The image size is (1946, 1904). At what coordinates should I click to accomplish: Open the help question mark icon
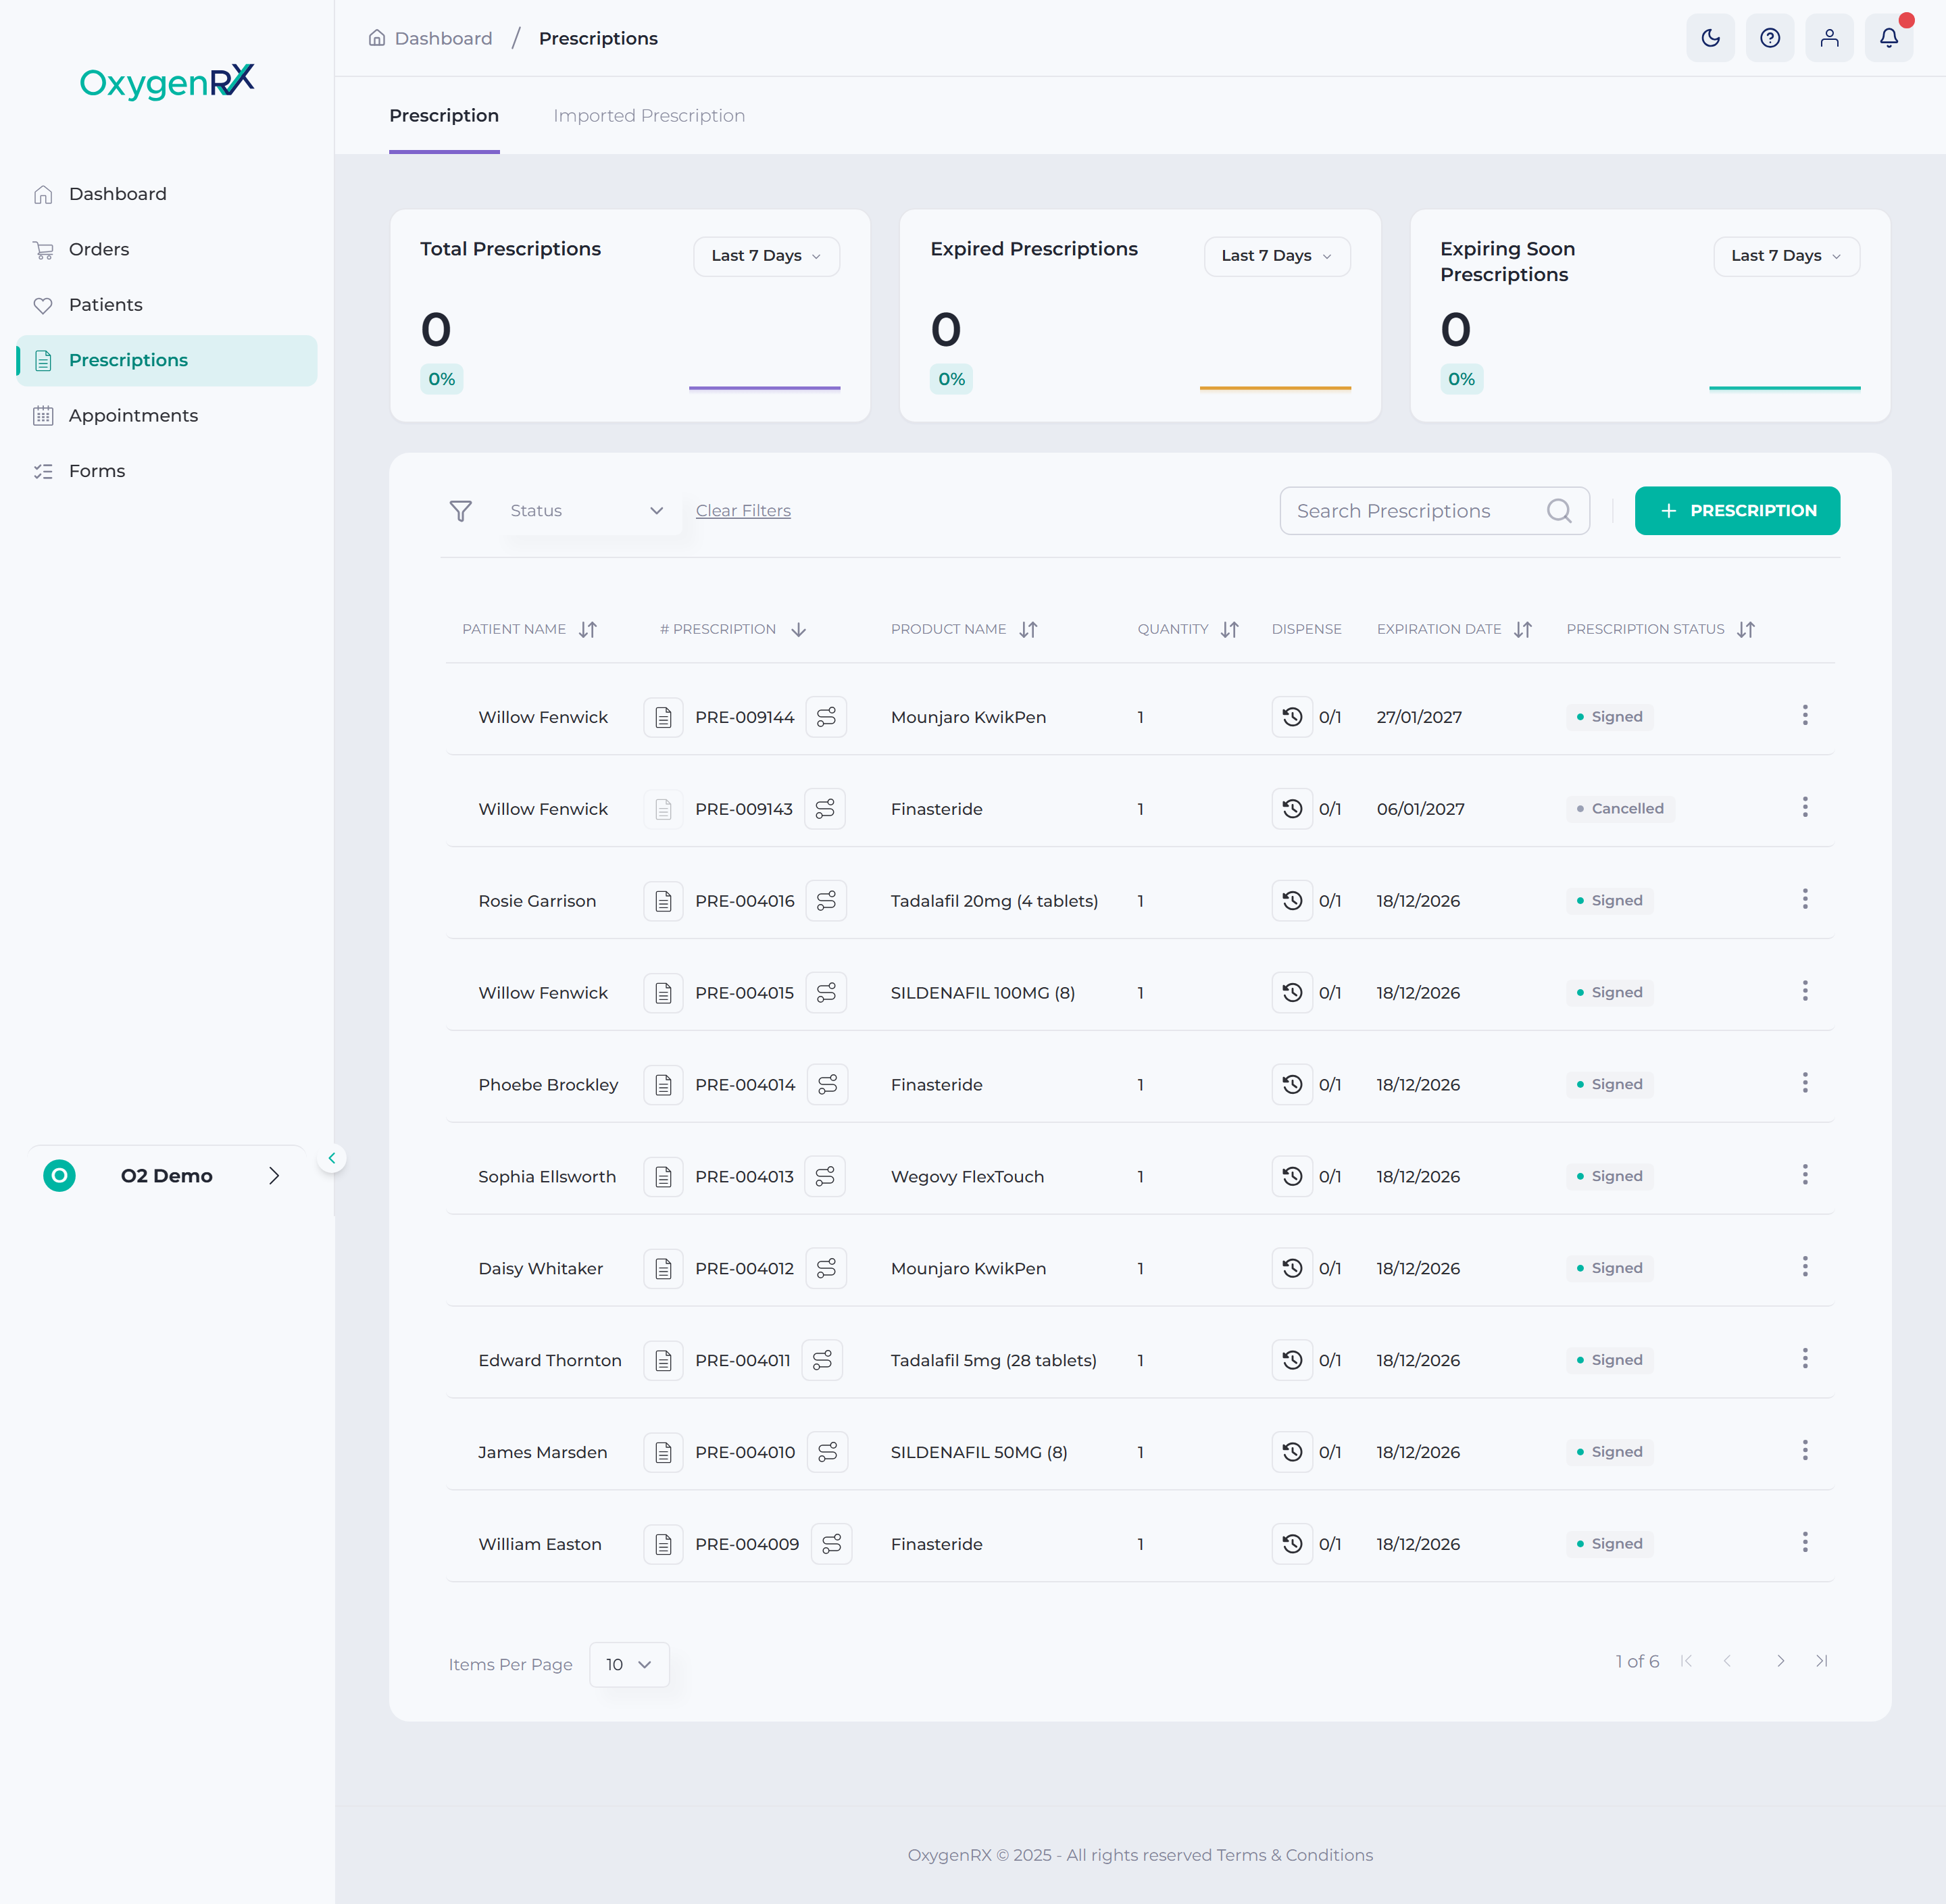1770,38
